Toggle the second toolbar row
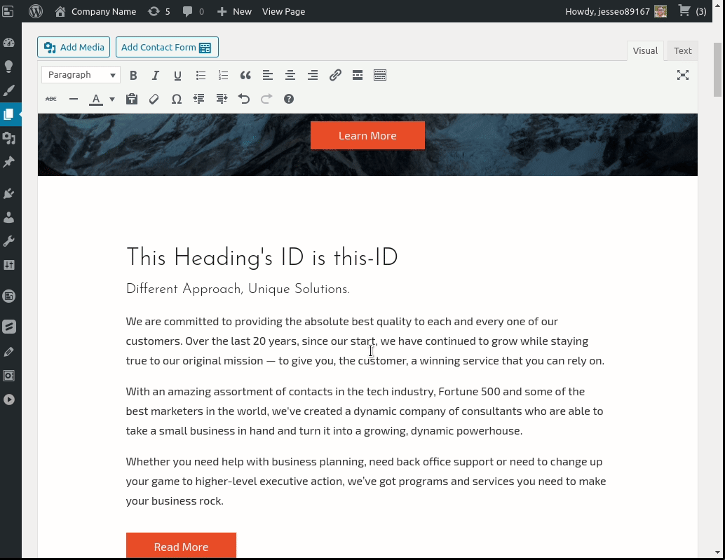 click(x=380, y=75)
